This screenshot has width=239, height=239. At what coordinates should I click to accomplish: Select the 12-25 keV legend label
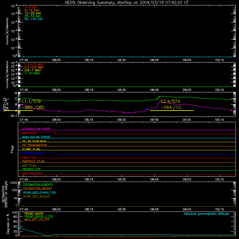pos(33,13)
